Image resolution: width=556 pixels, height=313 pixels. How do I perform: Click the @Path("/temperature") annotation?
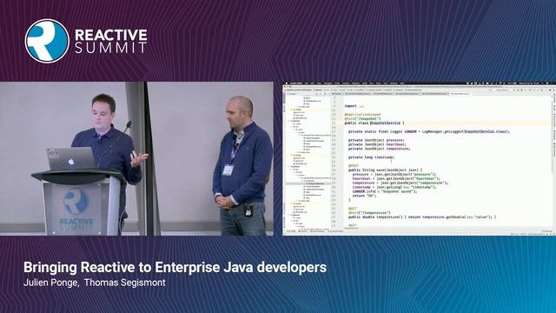click(x=369, y=212)
